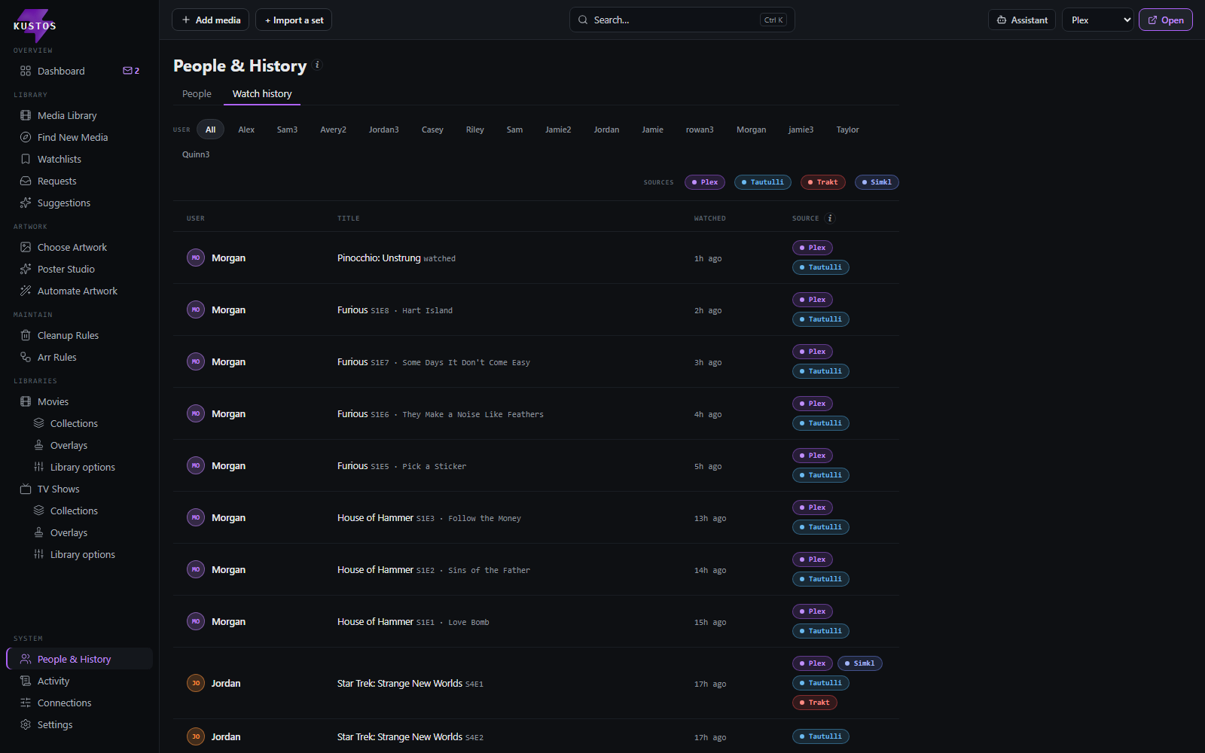Image resolution: width=1205 pixels, height=753 pixels.
Task: Switch to the People tab
Action: click(197, 93)
